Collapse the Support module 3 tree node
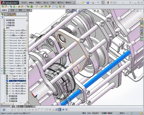 2,73
